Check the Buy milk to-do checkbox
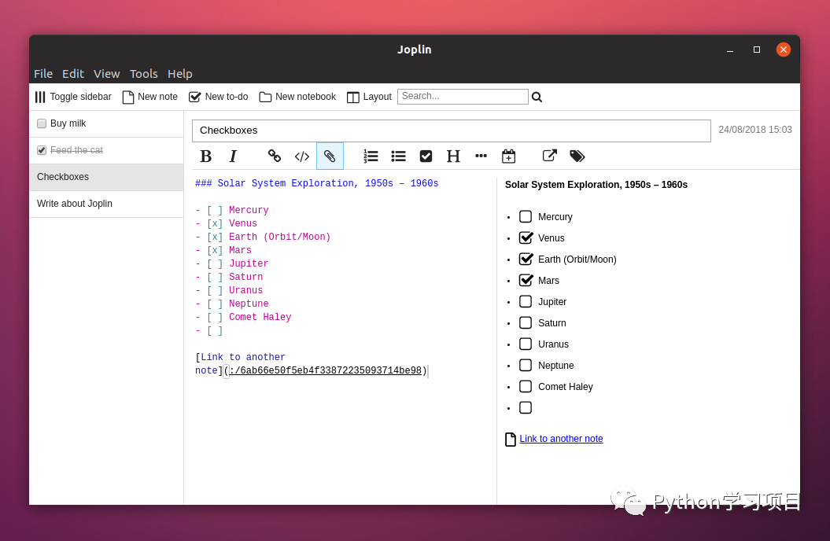Image resolution: width=830 pixels, height=541 pixels. pos(42,123)
